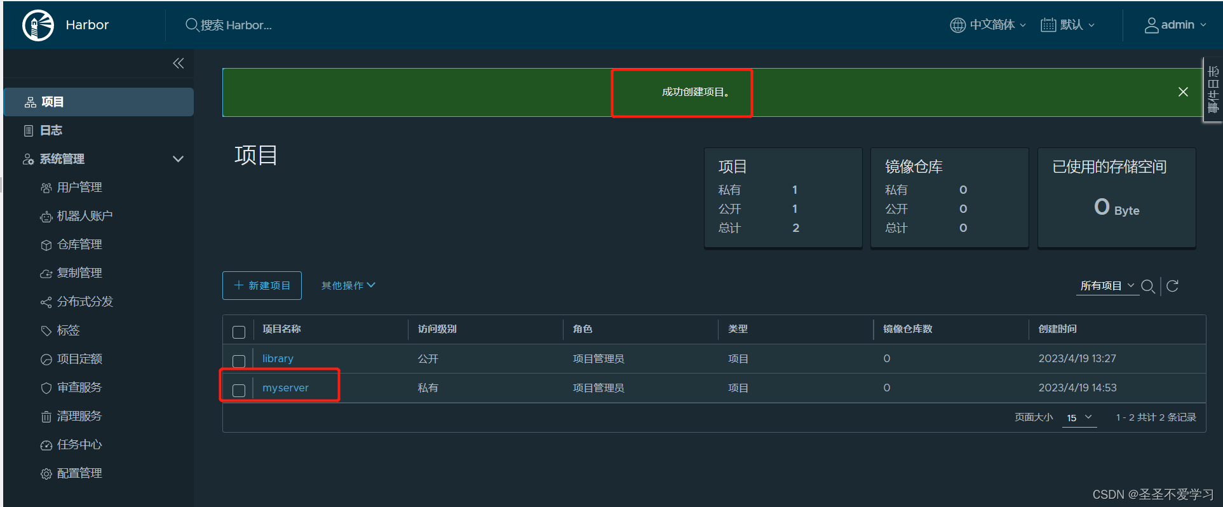Refresh the project list
Image resolution: width=1223 pixels, height=507 pixels.
click(1173, 286)
